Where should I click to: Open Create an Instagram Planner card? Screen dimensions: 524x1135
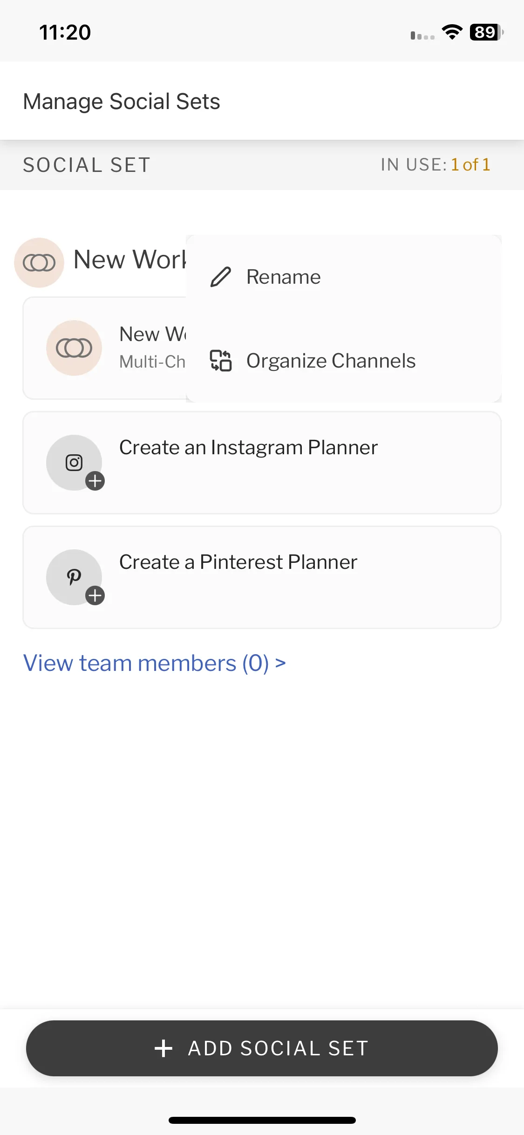(x=262, y=463)
